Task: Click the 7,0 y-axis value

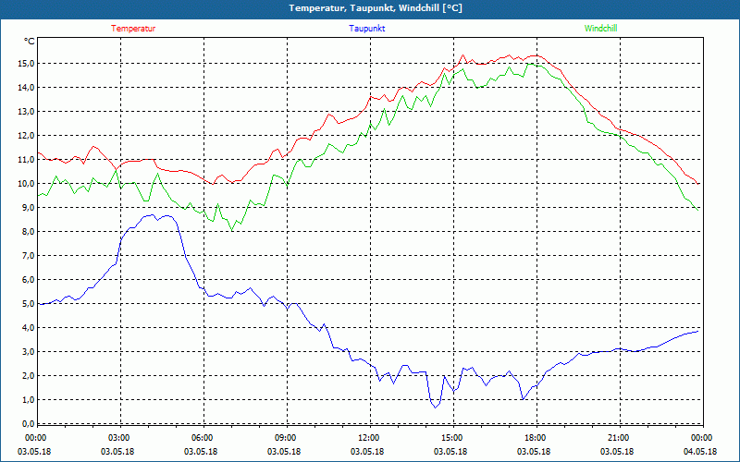Action: click(x=28, y=256)
